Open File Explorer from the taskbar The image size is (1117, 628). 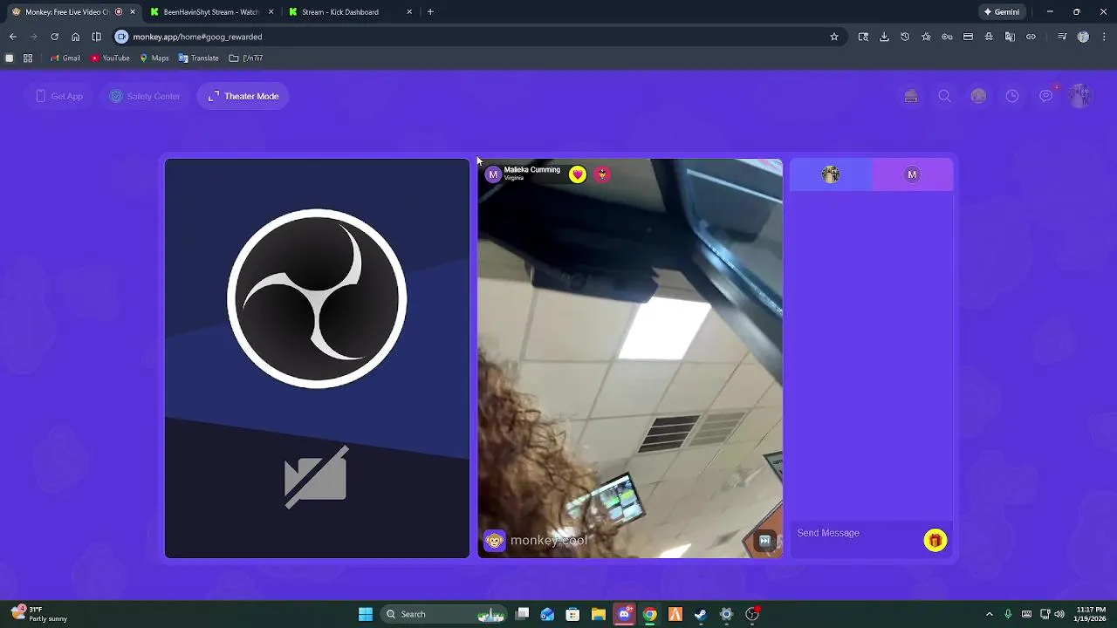tap(599, 614)
